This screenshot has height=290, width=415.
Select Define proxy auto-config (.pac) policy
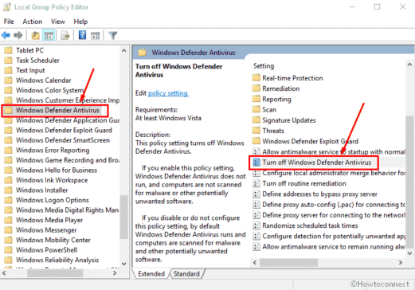point(329,205)
